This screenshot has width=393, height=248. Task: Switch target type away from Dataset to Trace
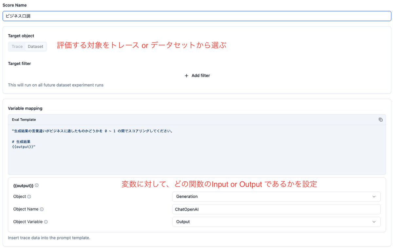click(17, 46)
